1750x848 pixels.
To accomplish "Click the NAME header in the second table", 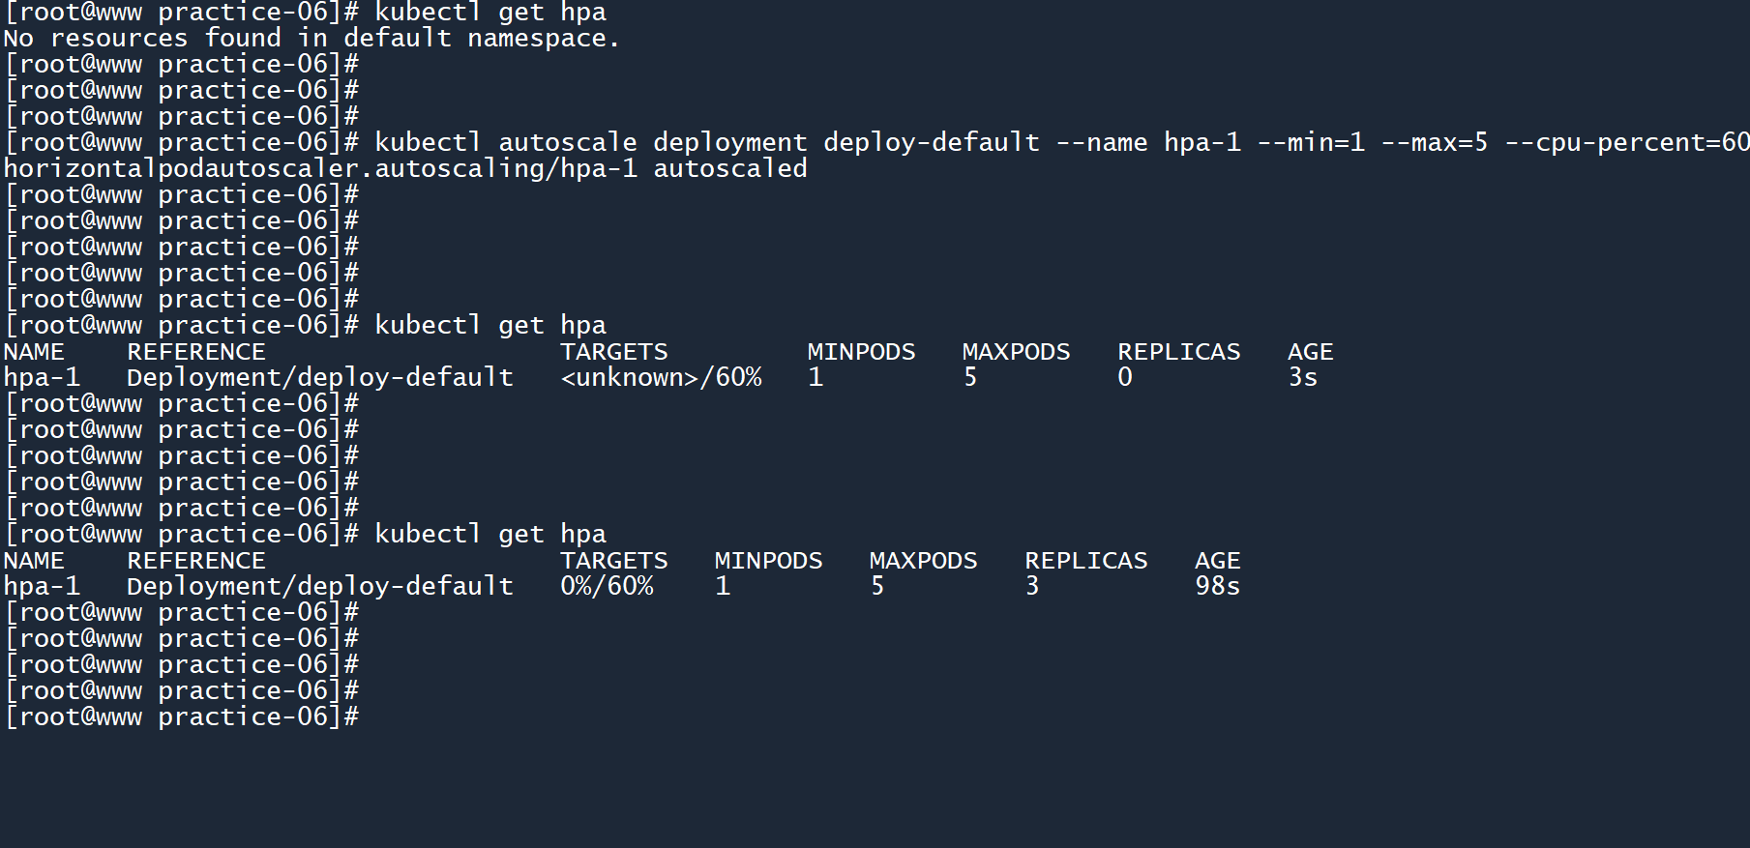I will [34, 561].
